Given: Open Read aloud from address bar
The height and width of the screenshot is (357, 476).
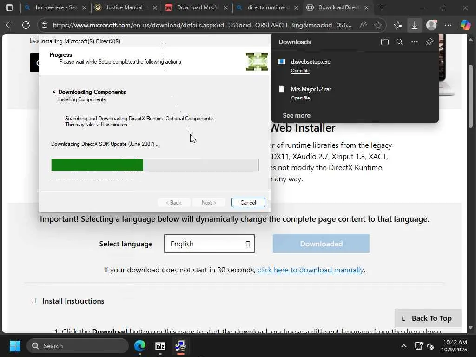Looking at the screenshot, I should (x=363, y=25).
